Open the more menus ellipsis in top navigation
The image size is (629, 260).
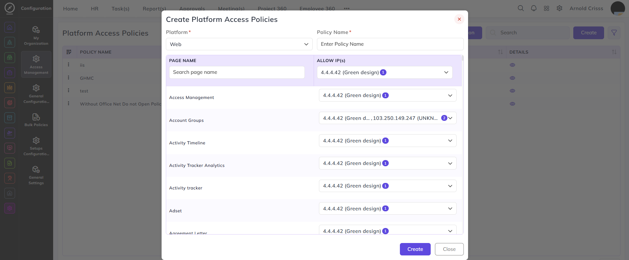pos(346,8)
